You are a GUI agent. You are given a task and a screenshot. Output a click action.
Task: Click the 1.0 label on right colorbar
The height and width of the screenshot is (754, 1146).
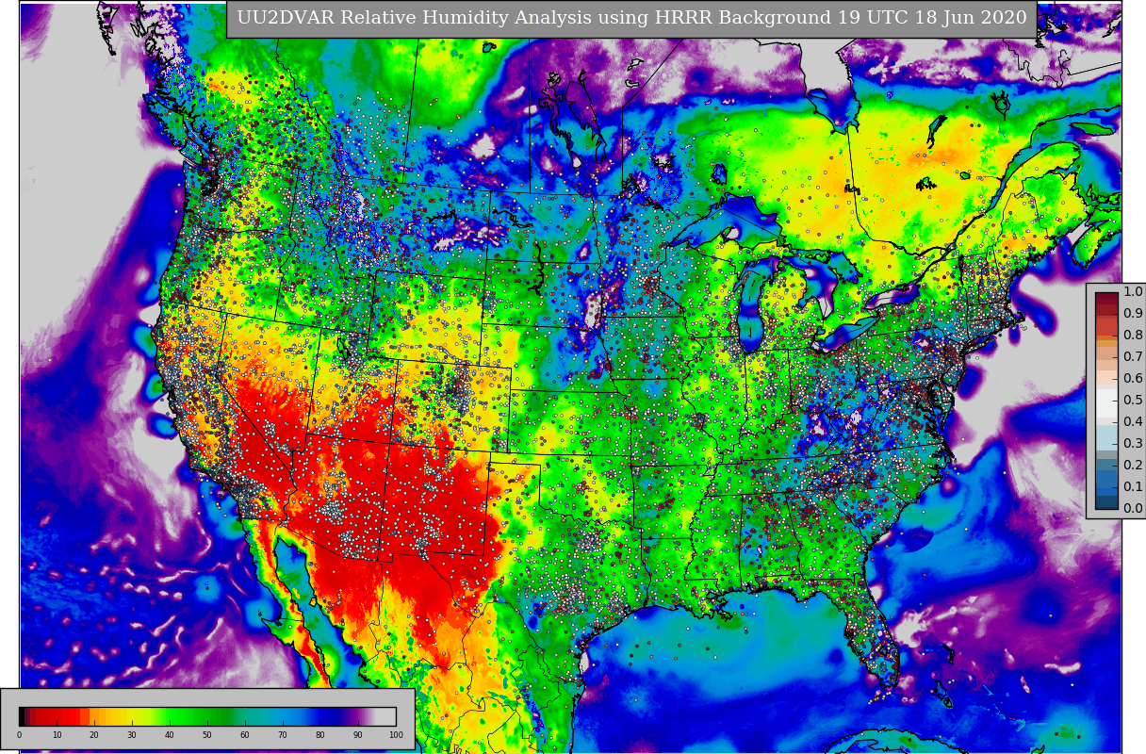(1133, 292)
